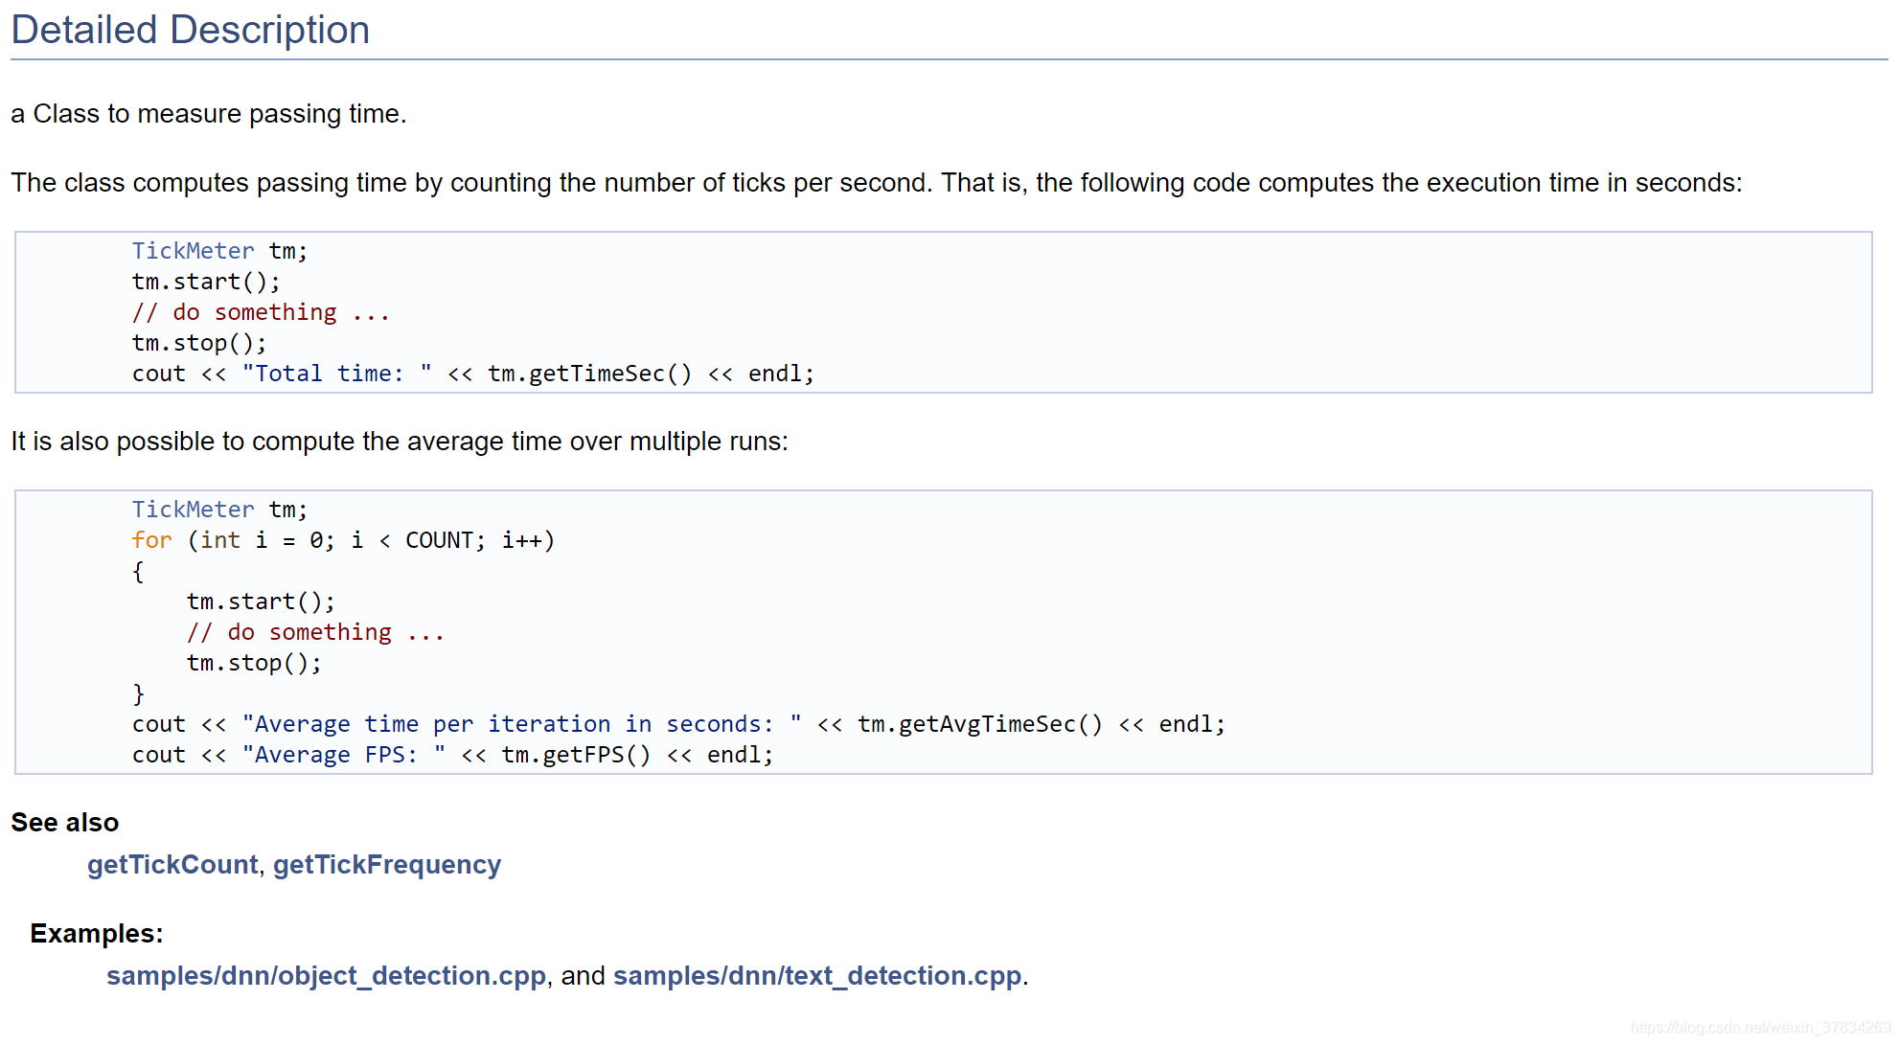Click 'The class computes passing time' paragraph
The height and width of the screenshot is (1045, 1900).
point(877,183)
